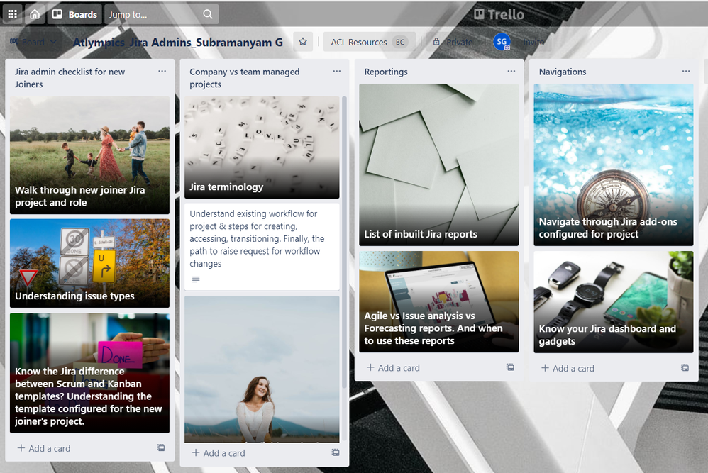Open the 'Jira terminology' card

click(262, 147)
